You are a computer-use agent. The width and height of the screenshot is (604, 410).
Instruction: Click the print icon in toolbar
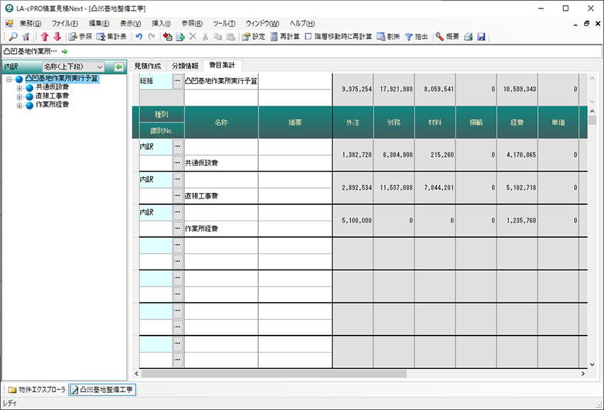pos(469,36)
